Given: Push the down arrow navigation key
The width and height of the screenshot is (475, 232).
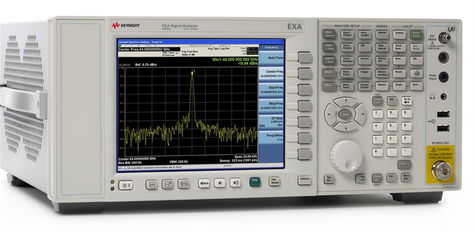Looking at the screenshot, I should click(x=346, y=126).
